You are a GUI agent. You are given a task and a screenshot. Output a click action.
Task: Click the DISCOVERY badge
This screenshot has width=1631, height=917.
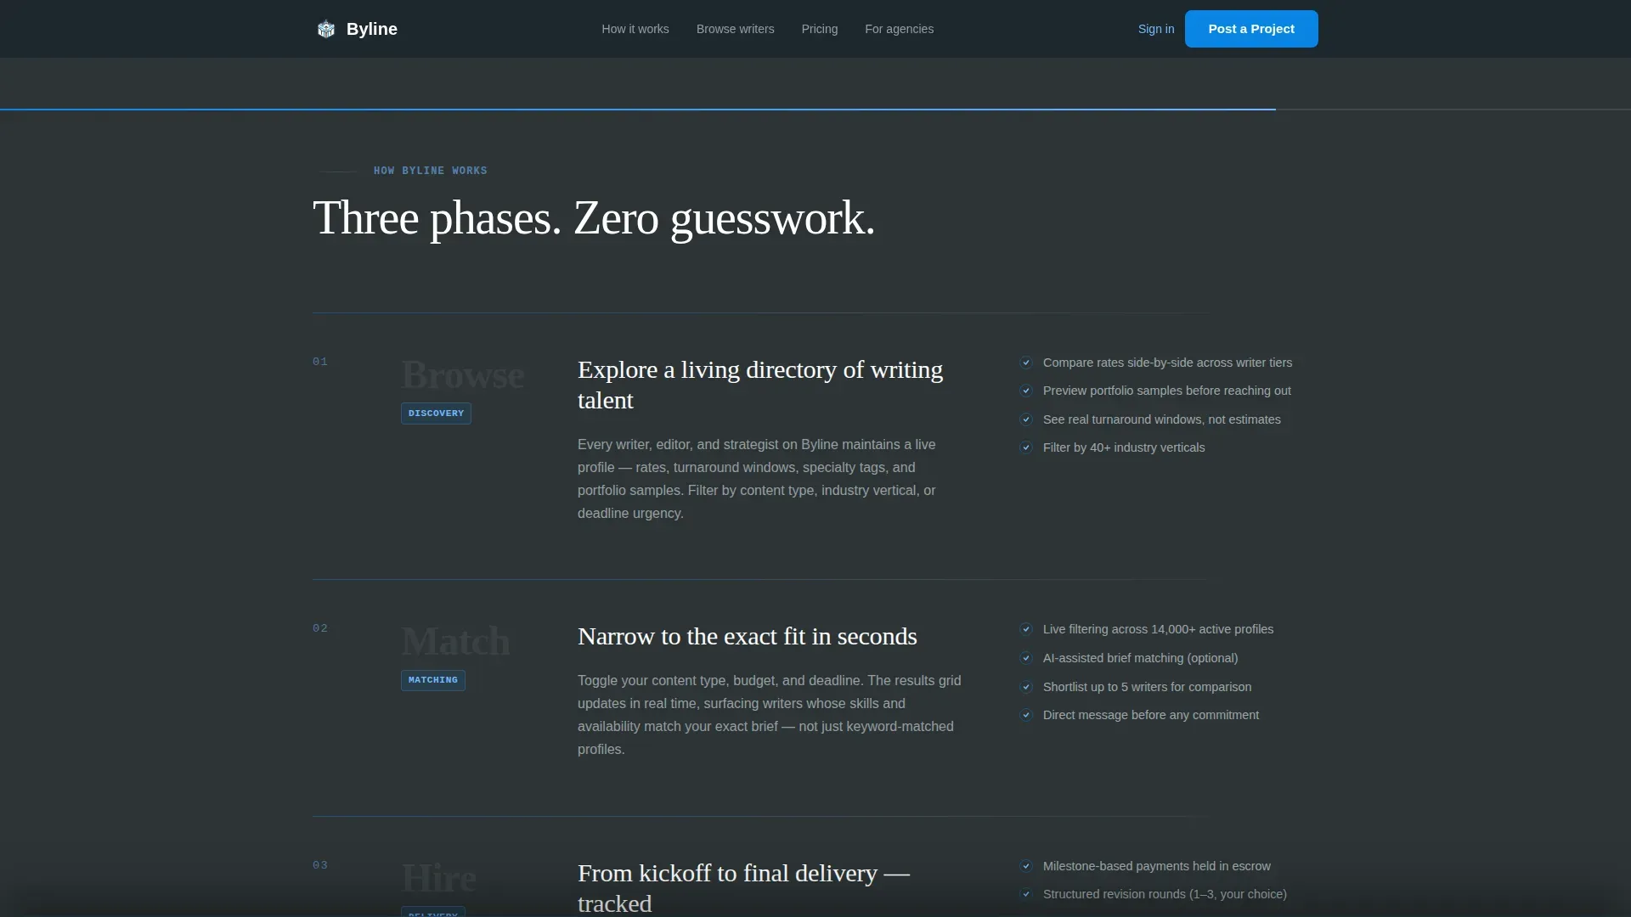coord(436,413)
